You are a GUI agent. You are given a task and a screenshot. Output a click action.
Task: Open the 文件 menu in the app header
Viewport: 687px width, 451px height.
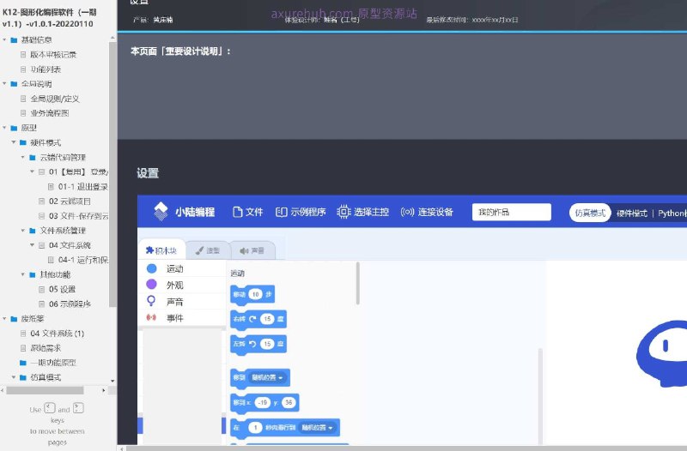coord(248,212)
